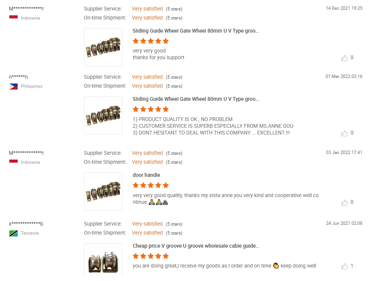Open 'Cheap price V groove U groove' product link
Viewport: 369px width, 281px height.
point(196,246)
